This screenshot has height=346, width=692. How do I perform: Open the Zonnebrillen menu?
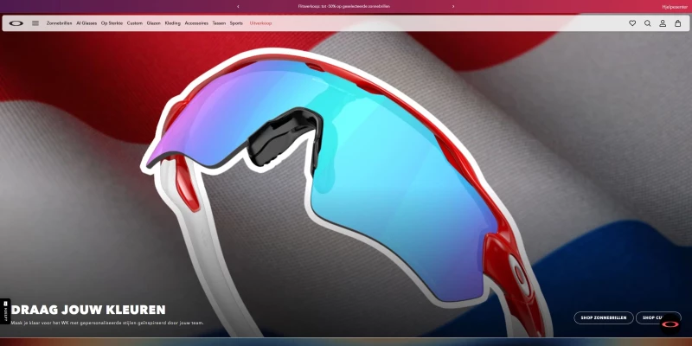[x=59, y=23]
